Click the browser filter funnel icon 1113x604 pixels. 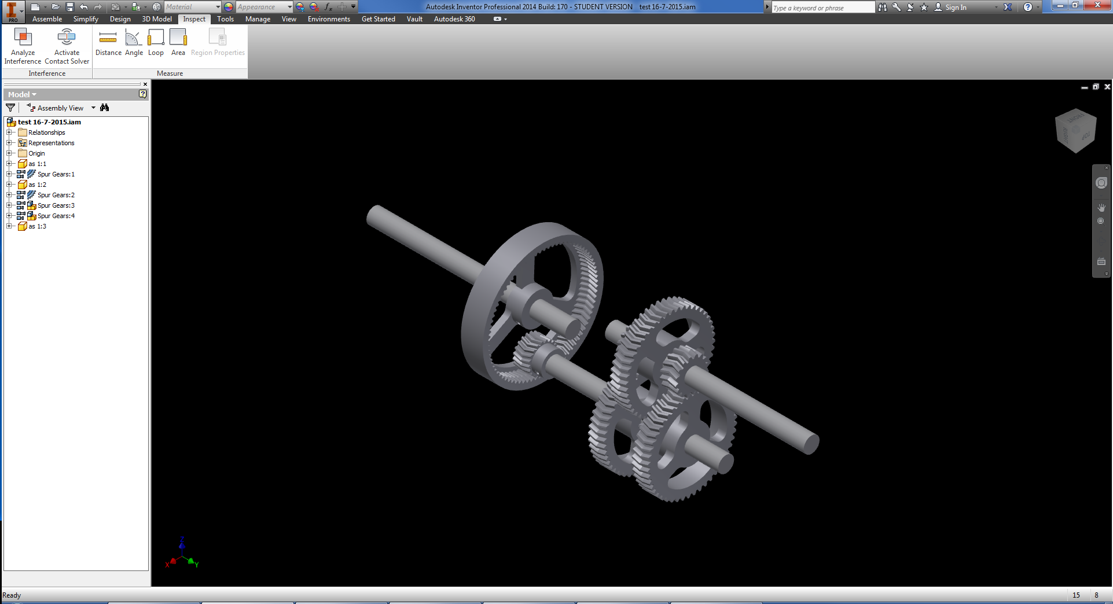tap(10, 108)
